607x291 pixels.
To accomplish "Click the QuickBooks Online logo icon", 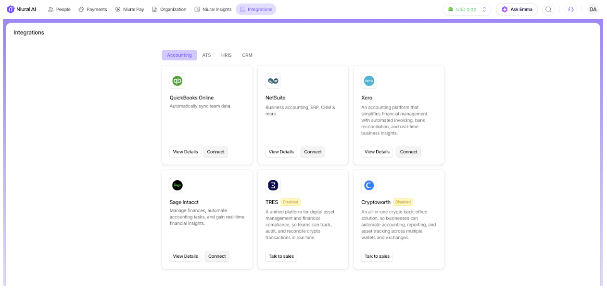I will [177, 81].
